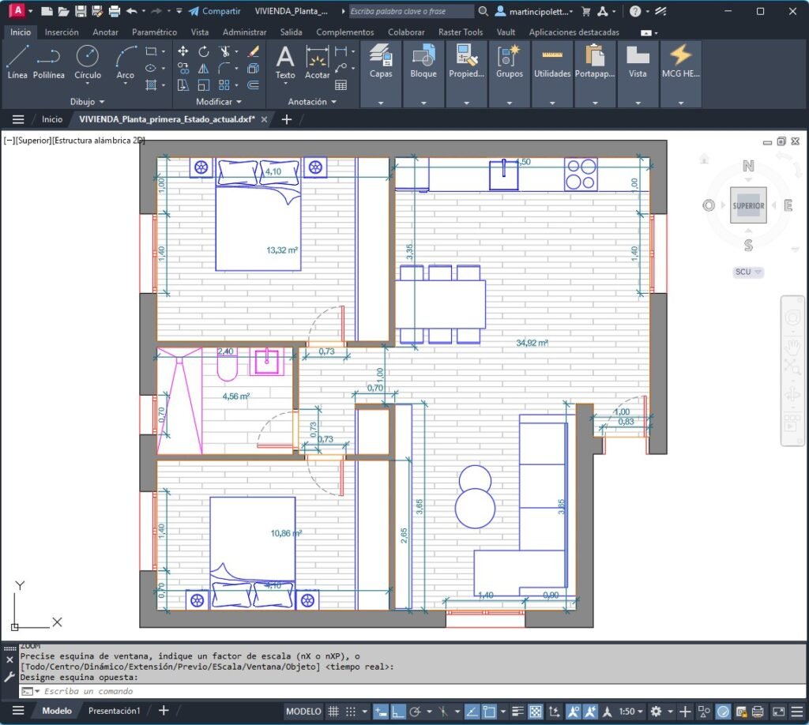
Task: Click the Rectangle draw tool icon
Action: click(151, 51)
